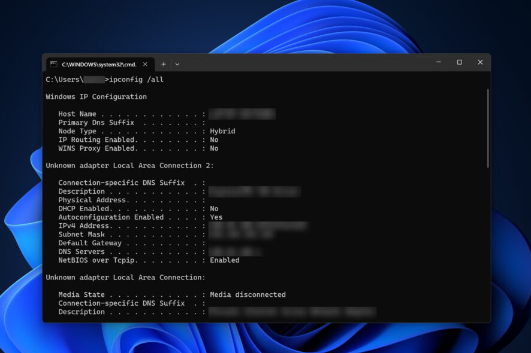Open the new tab profile dropdown arrow
Viewport: 531px width, 353px height.
point(177,64)
